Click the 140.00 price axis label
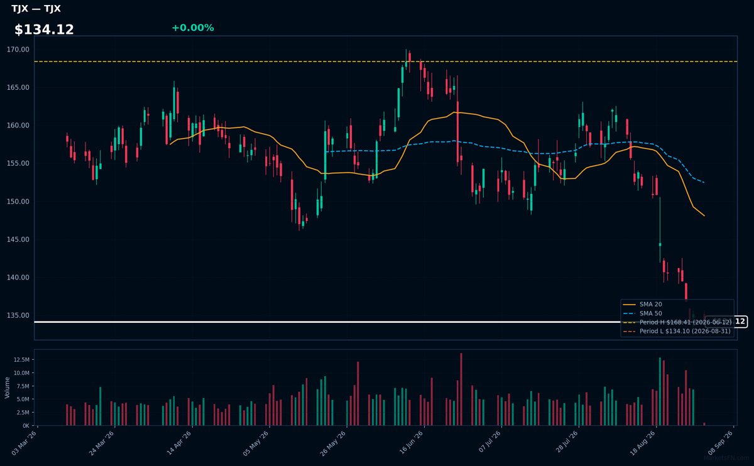Image resolution: width=754 pixels, height=466 pixels. [x=18, y=278]
